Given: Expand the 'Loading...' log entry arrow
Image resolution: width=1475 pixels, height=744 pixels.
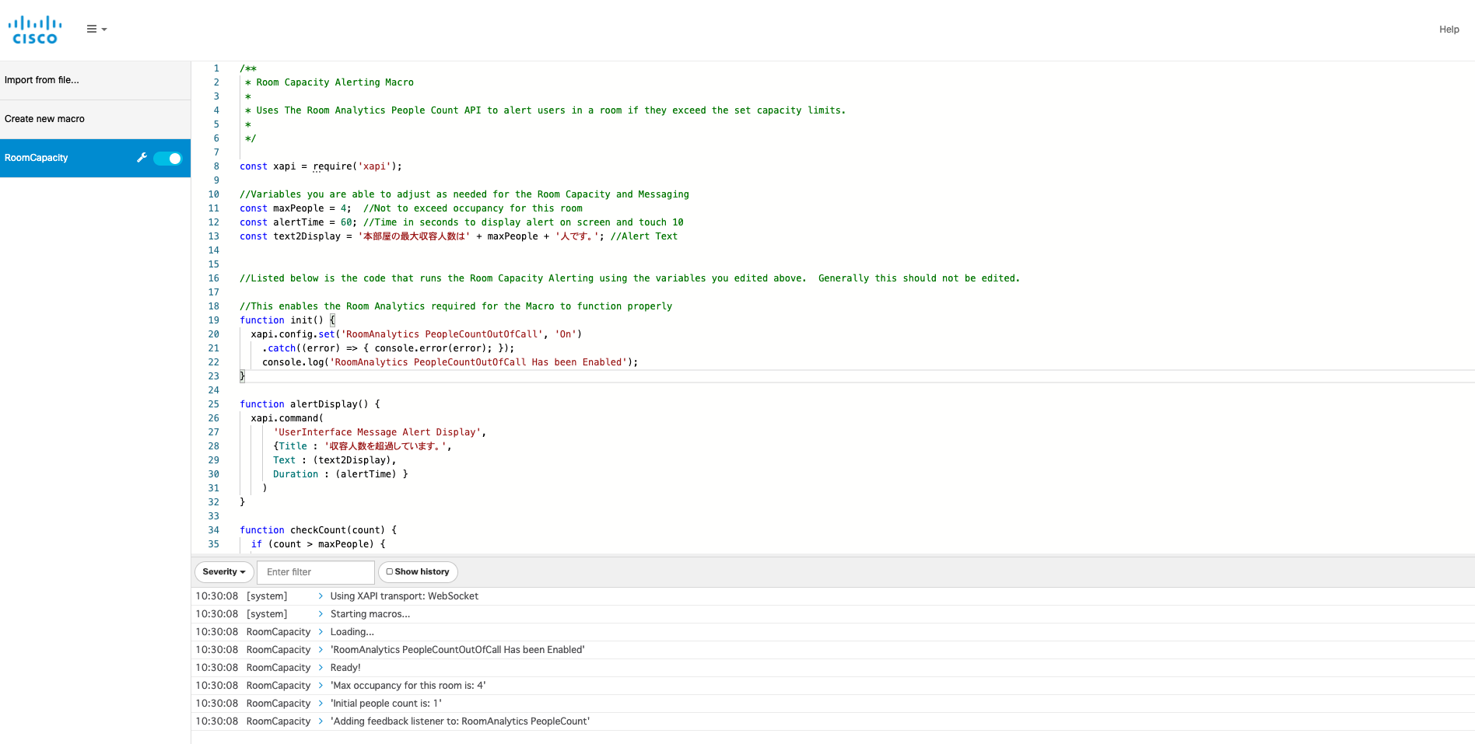Looking at the screenshot, I should tap(321, 632).
